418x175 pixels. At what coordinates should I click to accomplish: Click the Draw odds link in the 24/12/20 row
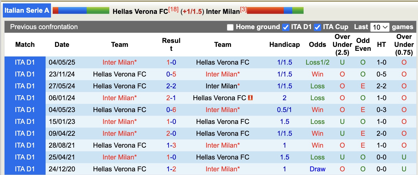[x=317, y=169]
